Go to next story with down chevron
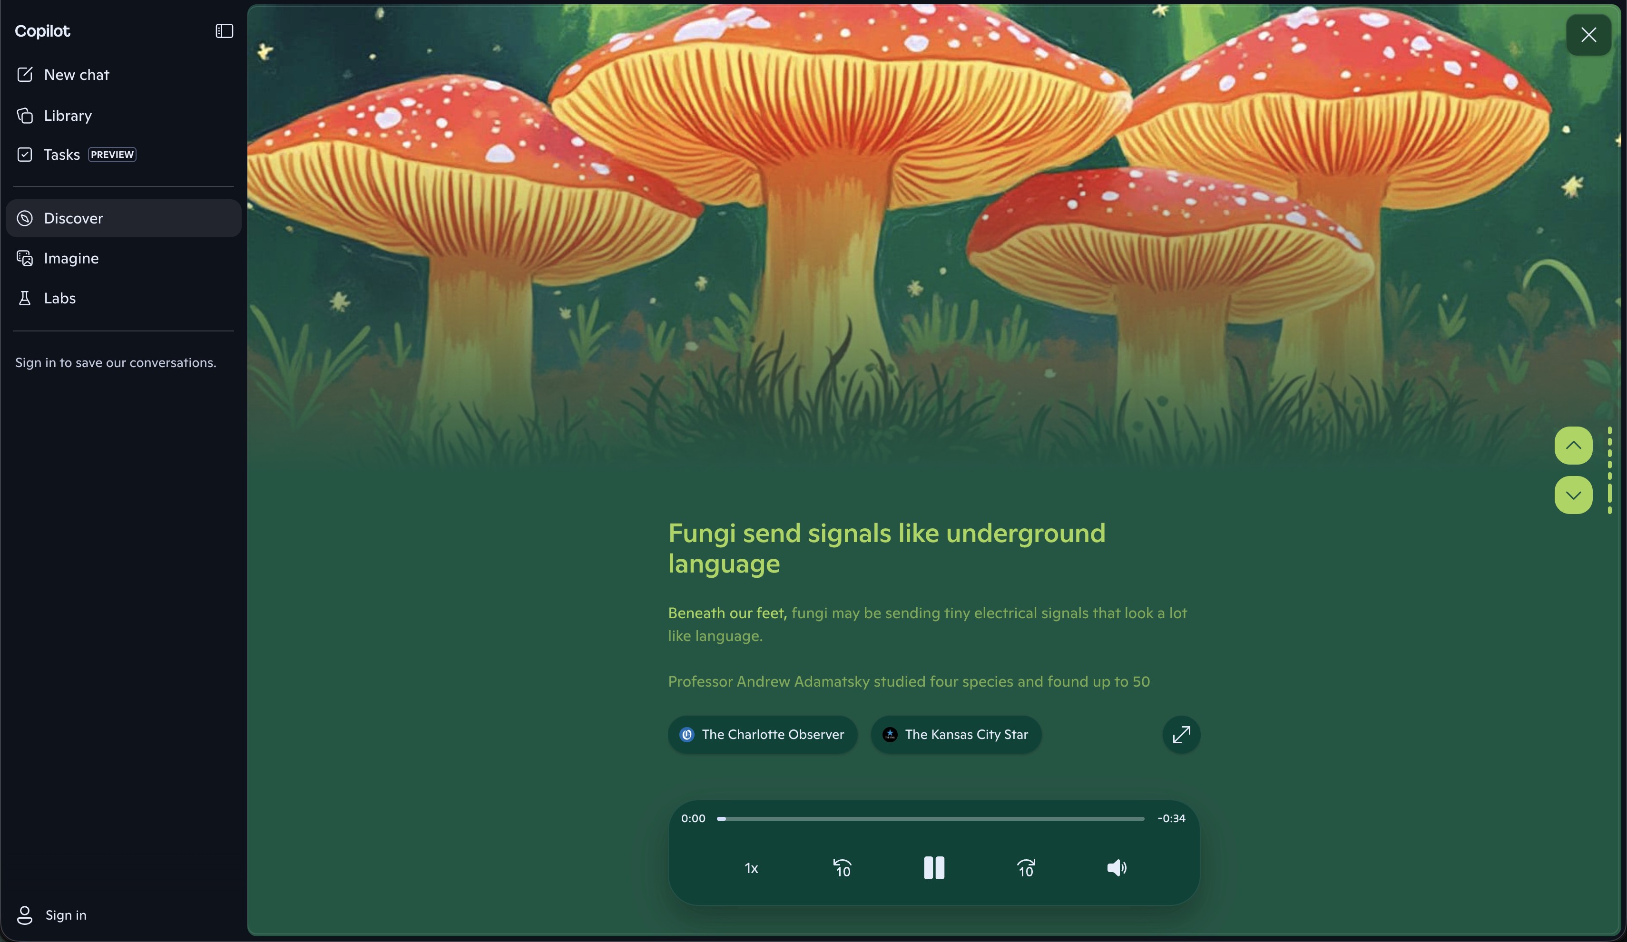1627x942 pixels. (x=1573, y=495)
